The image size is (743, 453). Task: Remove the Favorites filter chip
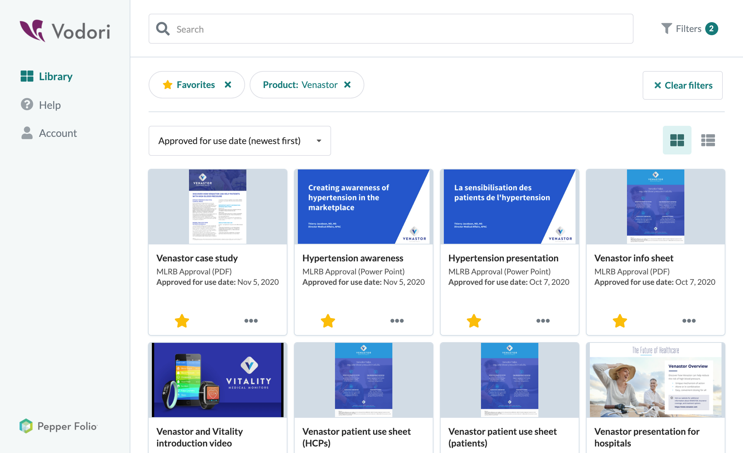pos(228,85)
